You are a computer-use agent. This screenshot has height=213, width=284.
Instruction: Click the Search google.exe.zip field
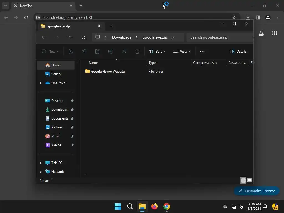point(220,37)
